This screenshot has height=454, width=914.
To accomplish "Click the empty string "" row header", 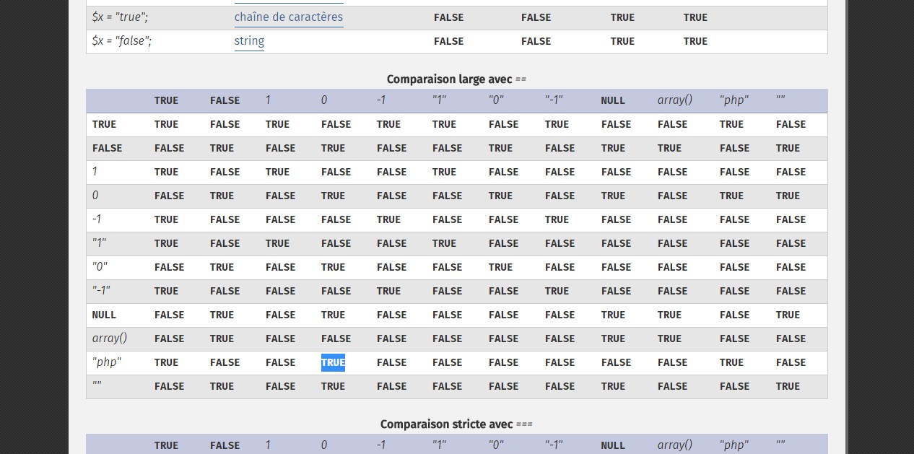I will (97, 386).
